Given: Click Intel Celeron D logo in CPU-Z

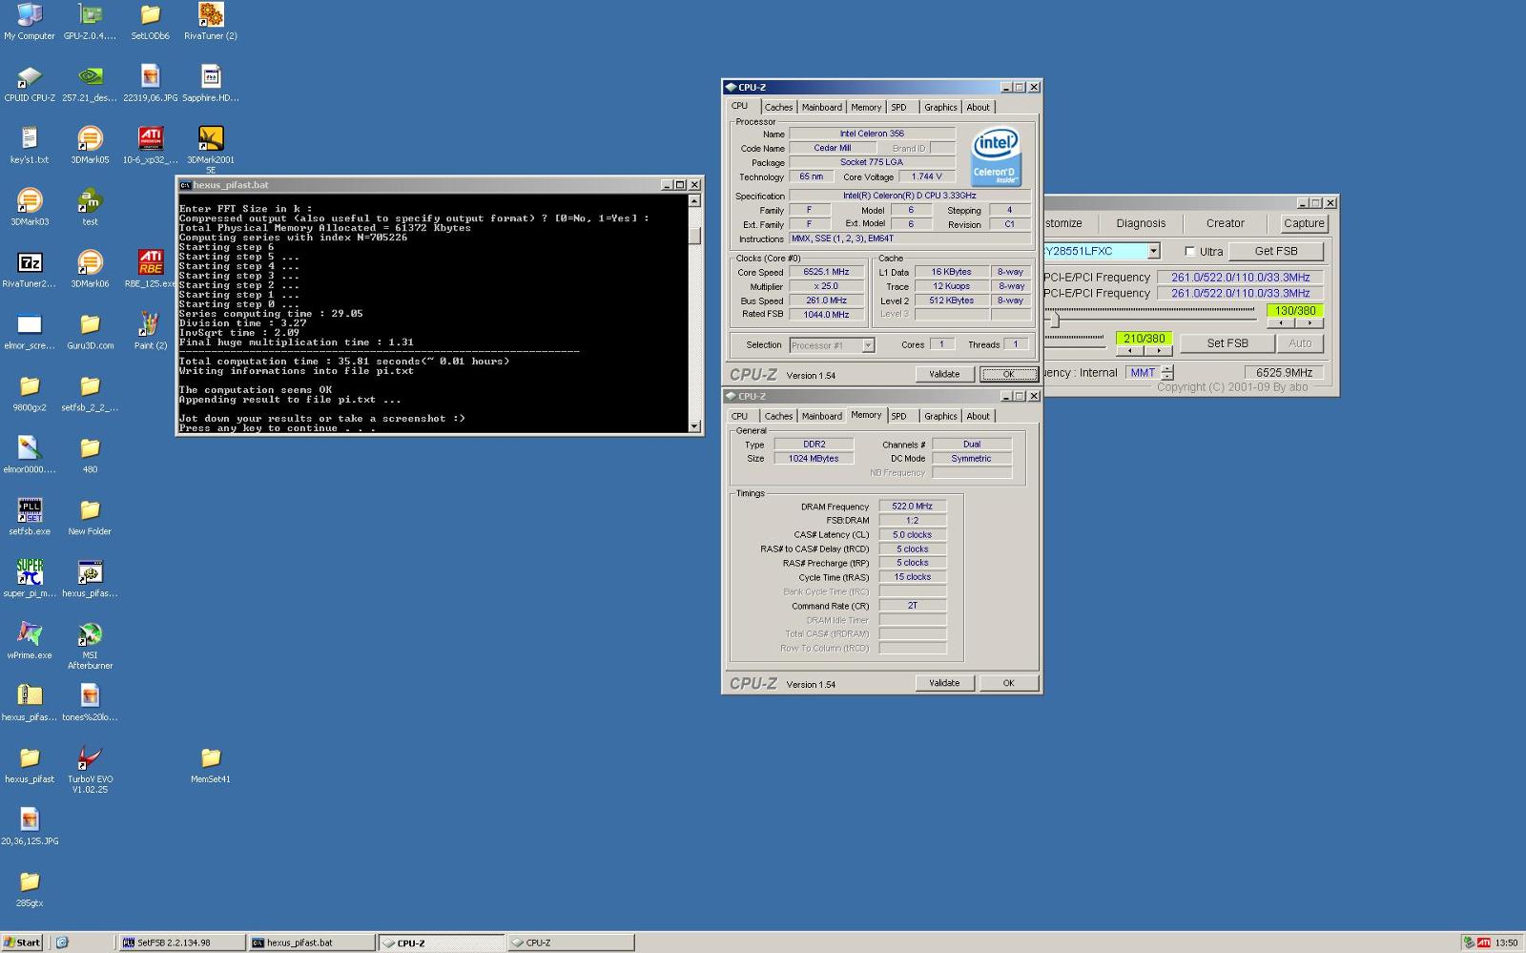Looking at the screenshot, I should click(x=995, y=157).
